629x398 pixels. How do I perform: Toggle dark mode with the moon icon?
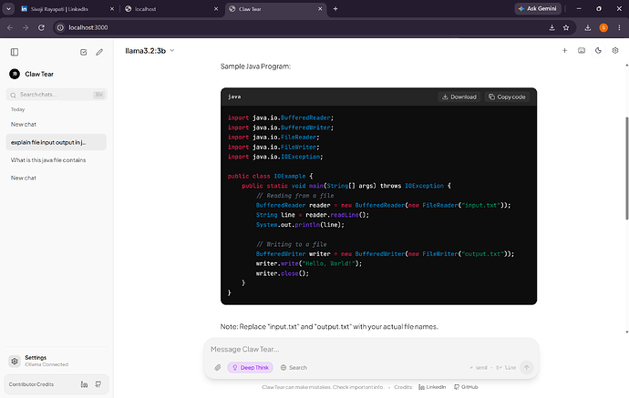pyautogui.click(x=598, y=50)
